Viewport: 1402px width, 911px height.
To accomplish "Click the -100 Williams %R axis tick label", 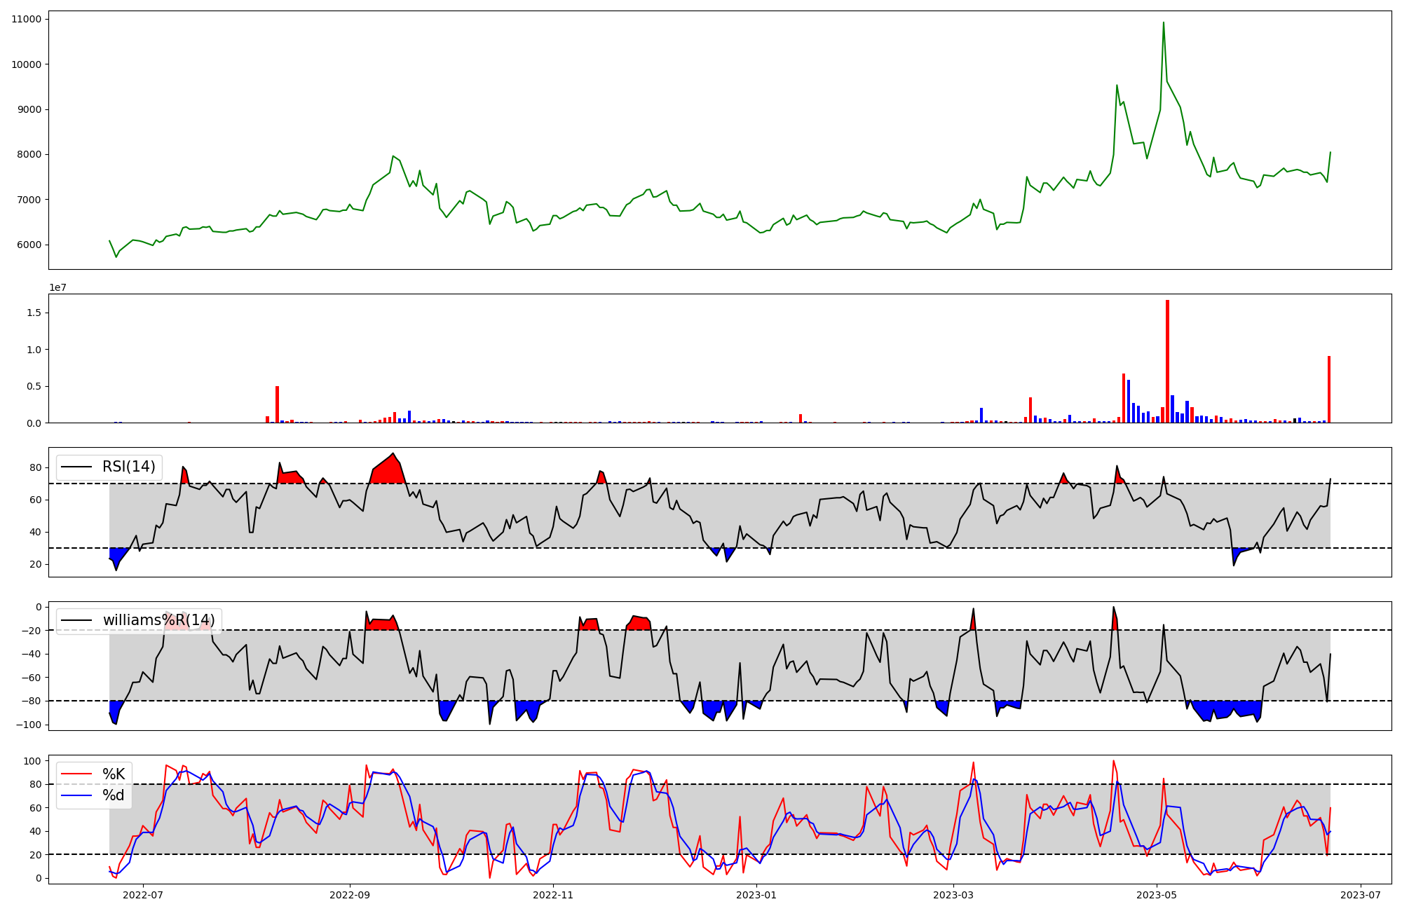I will coord(28,725).
